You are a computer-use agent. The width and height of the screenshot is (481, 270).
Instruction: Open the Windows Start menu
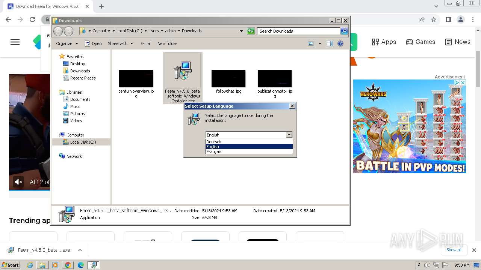10,265
